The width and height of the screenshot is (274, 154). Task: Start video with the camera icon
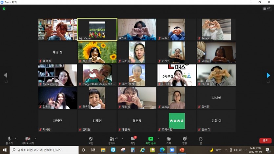[x=28, y=140]
